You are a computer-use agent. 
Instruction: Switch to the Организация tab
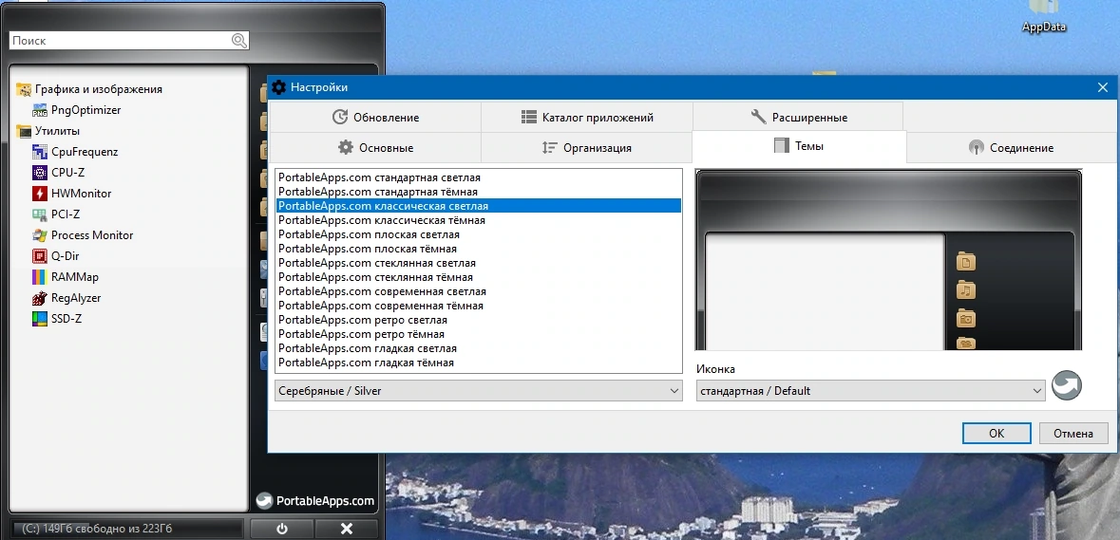coord(586,148)
